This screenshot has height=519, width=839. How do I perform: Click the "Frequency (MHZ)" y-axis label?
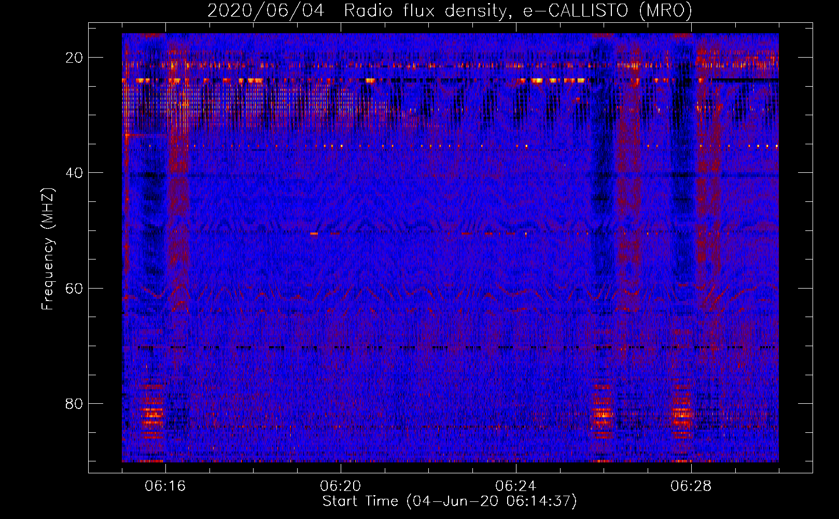pos(48,249)
